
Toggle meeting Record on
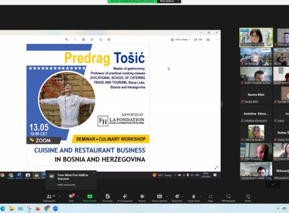pos(142,198)
